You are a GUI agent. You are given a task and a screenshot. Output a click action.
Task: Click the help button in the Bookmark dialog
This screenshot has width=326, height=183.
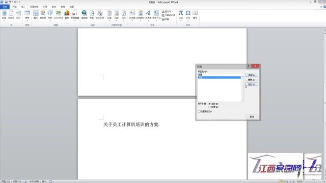(x=249, y=66)
